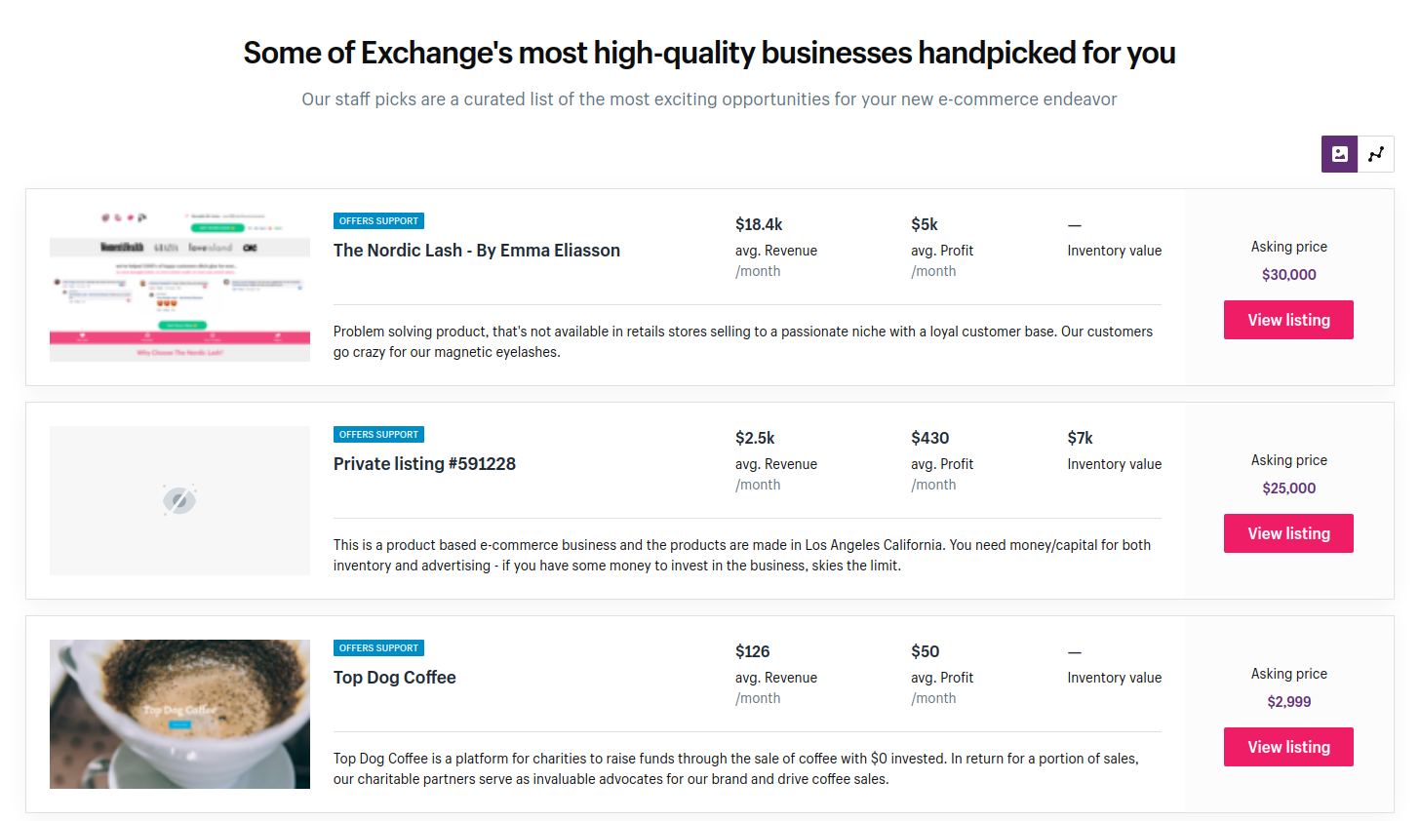
Task: Open Private listing #591228 title link
Action: pos(424,464)
